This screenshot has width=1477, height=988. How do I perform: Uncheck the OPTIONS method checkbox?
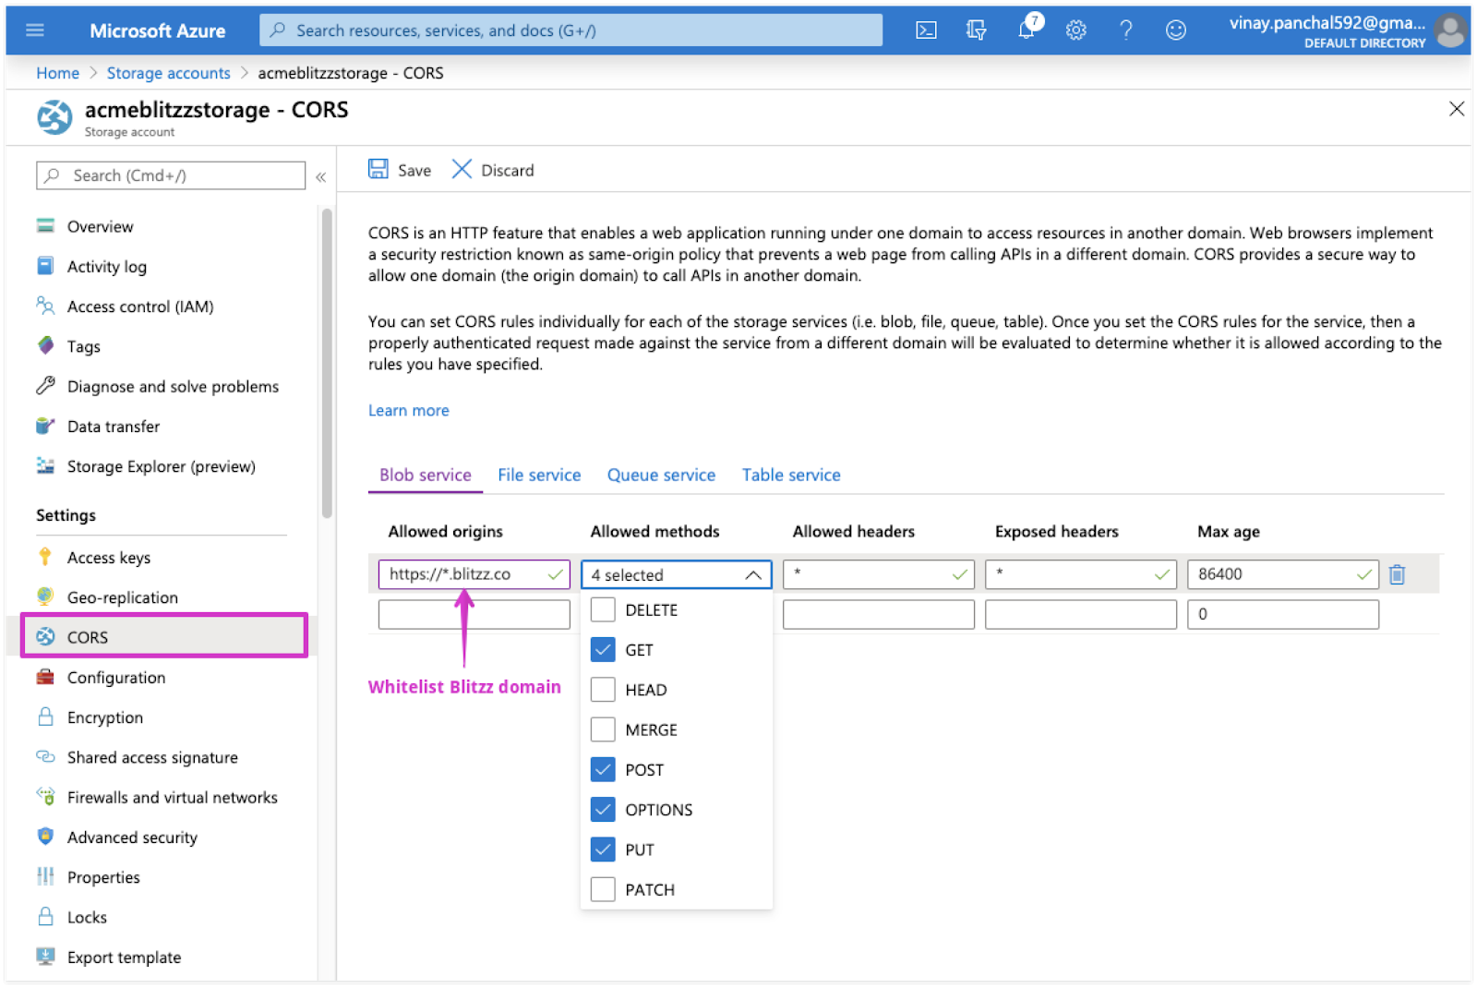pos(603,809)
